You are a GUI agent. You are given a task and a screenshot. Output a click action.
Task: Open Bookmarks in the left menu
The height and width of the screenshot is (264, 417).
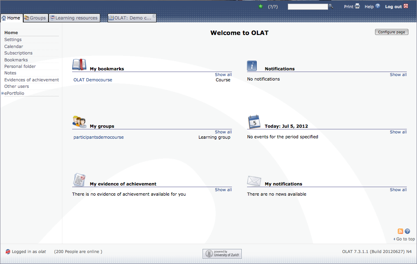tap(16, 60)
